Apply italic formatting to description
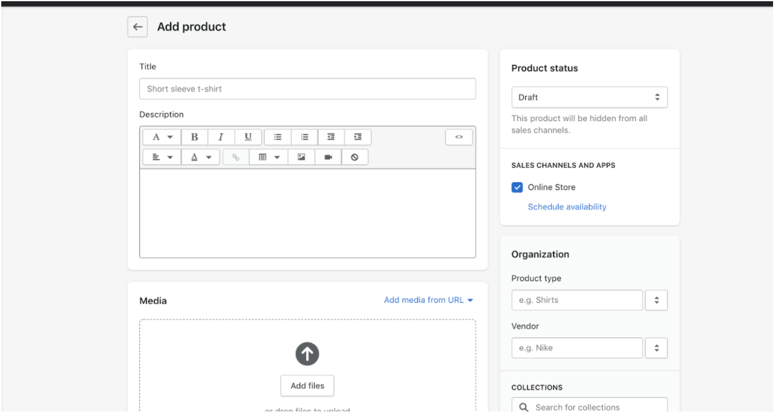Viewport: 778px width, 414px height. tap(221, 137)
